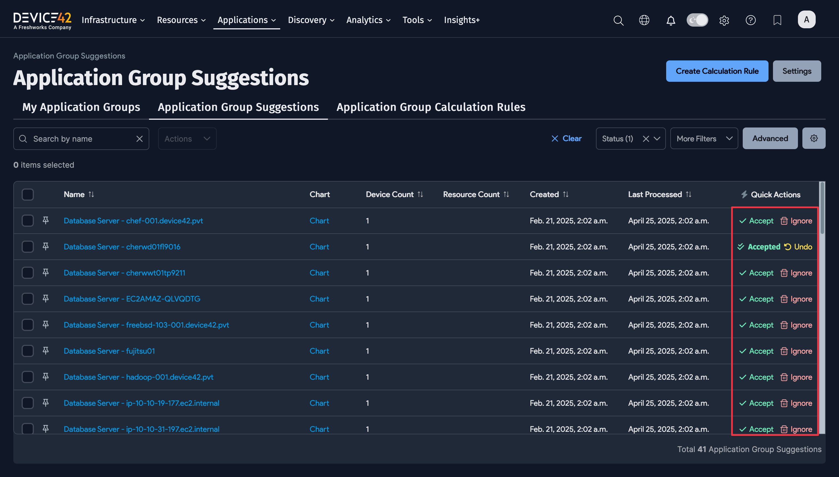Open the language globe icon
The width and height of the screenshot is (839, 477).
644,20
